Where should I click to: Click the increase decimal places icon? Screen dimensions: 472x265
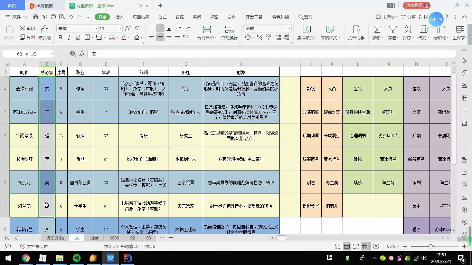278,37
